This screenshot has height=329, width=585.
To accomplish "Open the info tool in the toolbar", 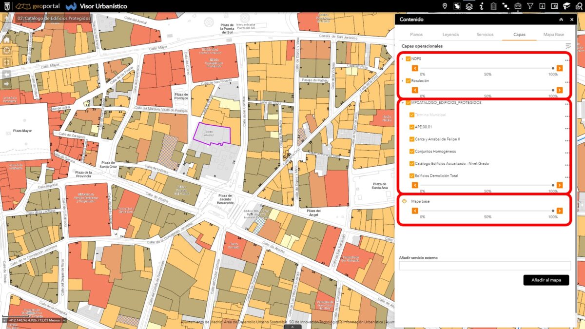I will point(481,6).
